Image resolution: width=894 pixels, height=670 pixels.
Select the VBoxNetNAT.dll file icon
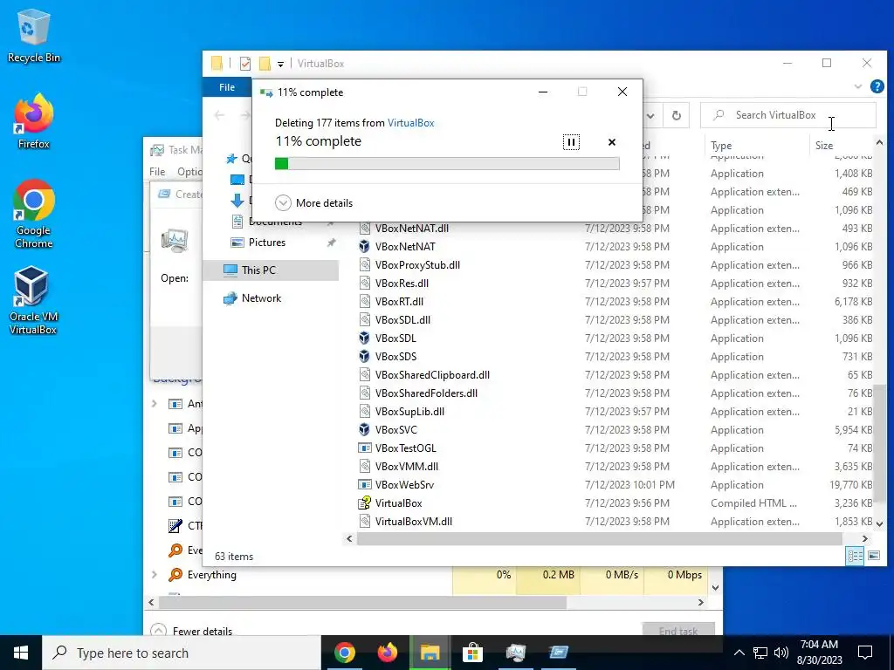coord(364,229)
